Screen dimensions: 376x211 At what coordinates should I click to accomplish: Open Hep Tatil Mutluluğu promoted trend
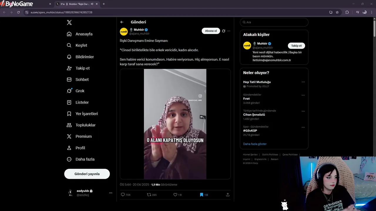coord(257,82)
